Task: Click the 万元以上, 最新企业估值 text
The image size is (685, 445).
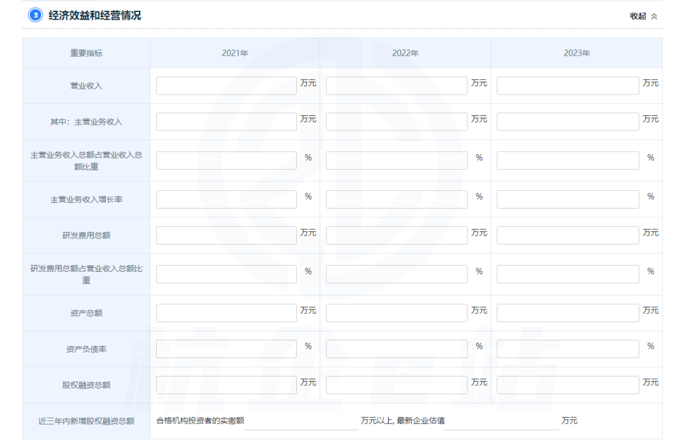Action: pos(403,420)
